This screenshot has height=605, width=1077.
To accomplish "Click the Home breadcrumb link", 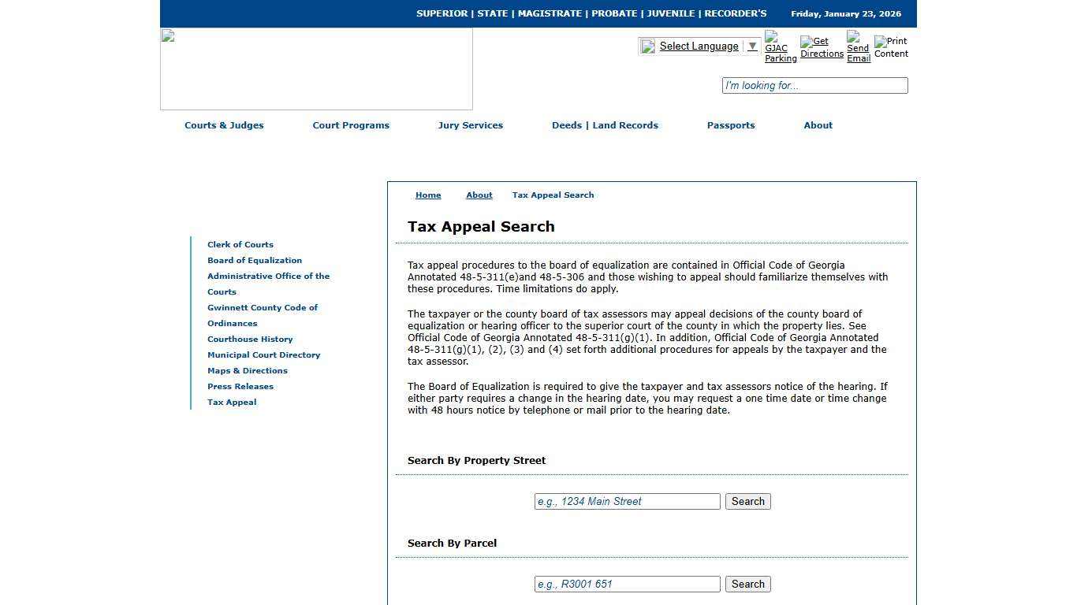I will pyautogui.click(x=428, y=195).
